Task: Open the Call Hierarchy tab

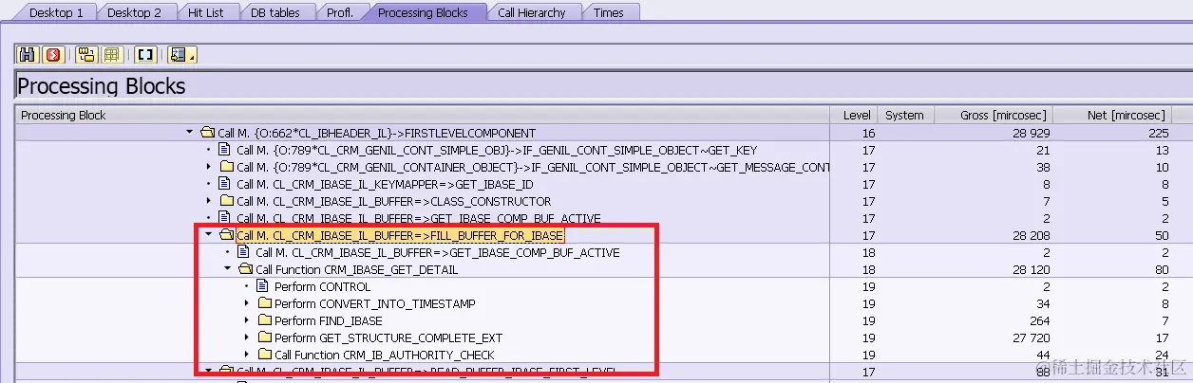Action: click(531, 12)
